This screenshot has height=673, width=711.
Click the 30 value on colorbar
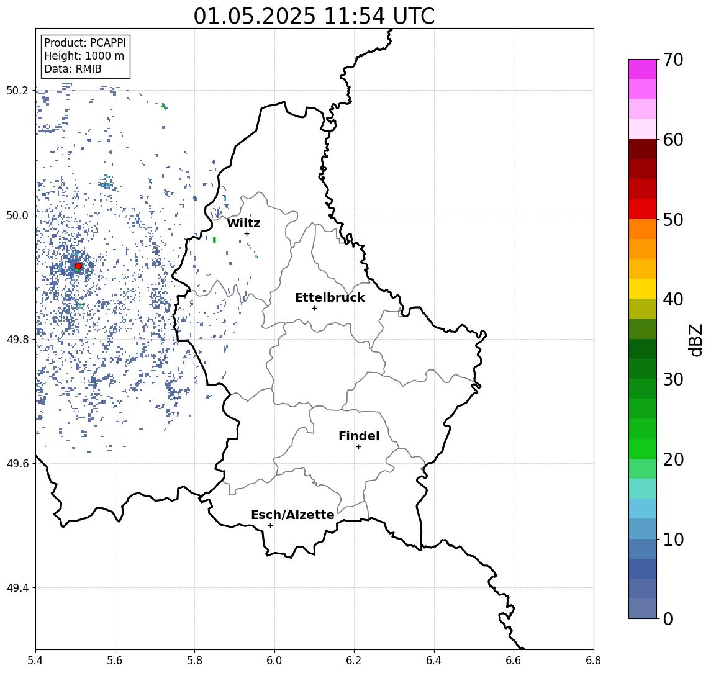coord(673,379)
